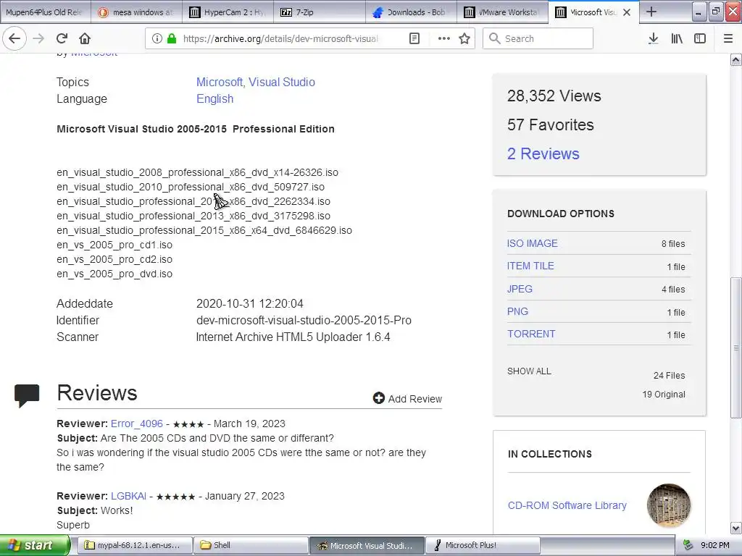The image size is (742, 556).
Task: Click CD-ROM Software Library thumbnail image
Action: point(669,505)
